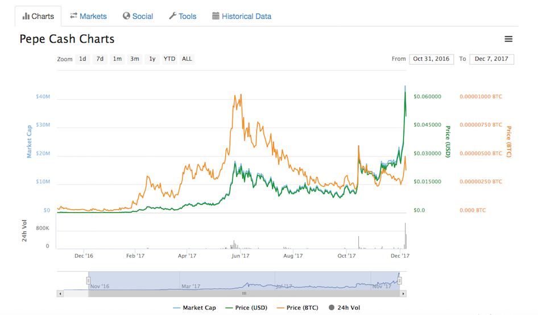Click the Mar '17 navigator label

[191, 286]
